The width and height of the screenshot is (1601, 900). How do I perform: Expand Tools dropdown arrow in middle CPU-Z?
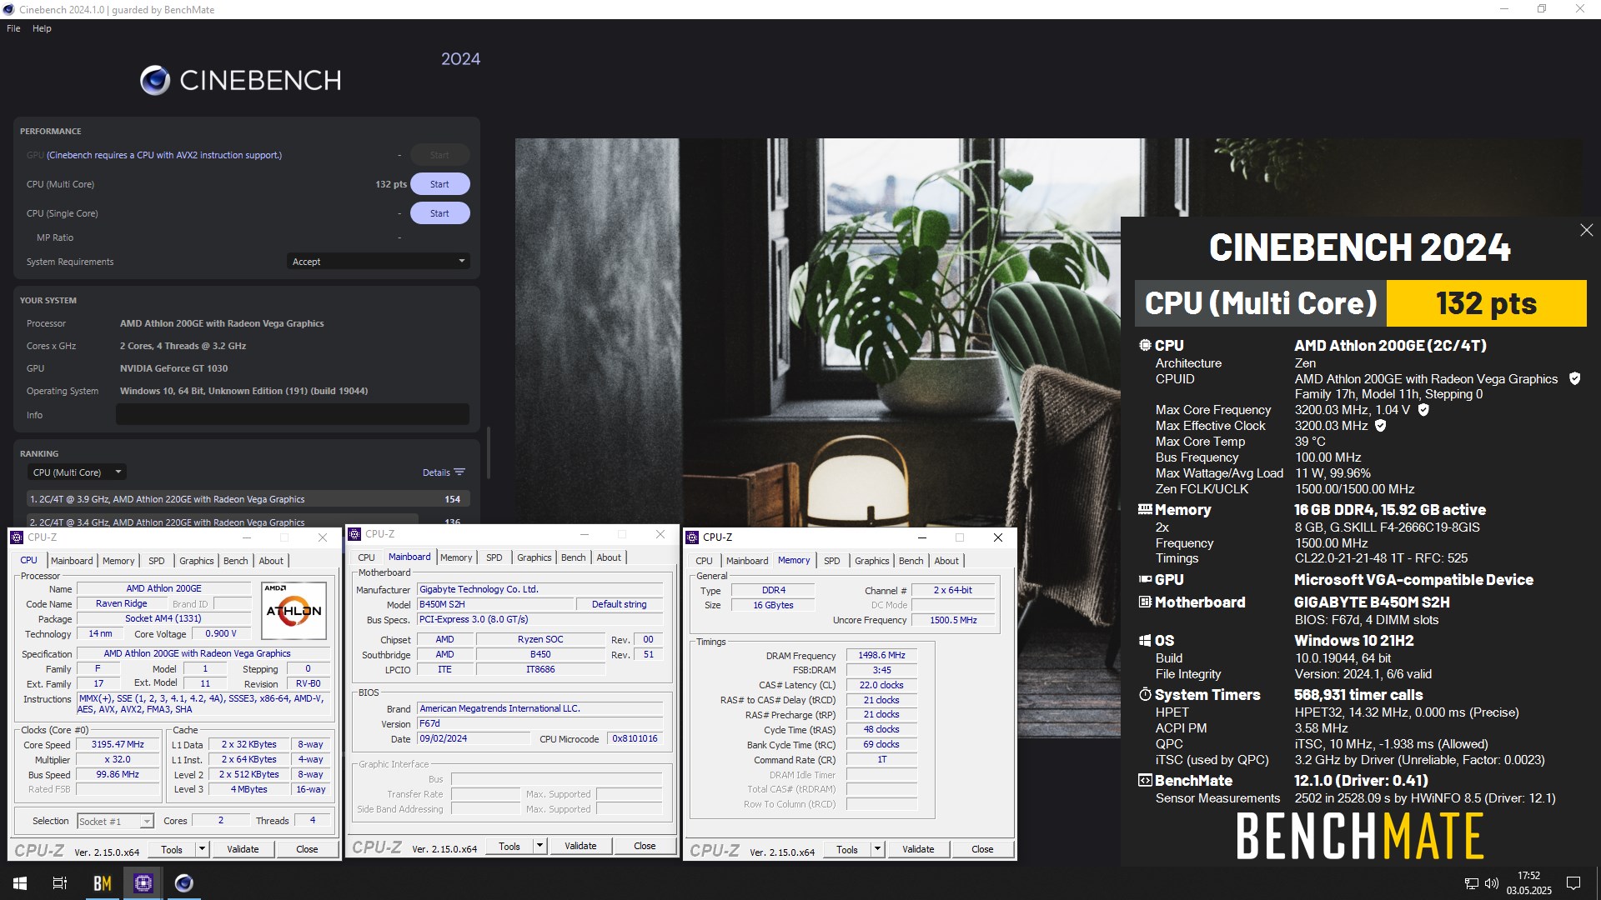pyautogui.click(x=540, y=846)
